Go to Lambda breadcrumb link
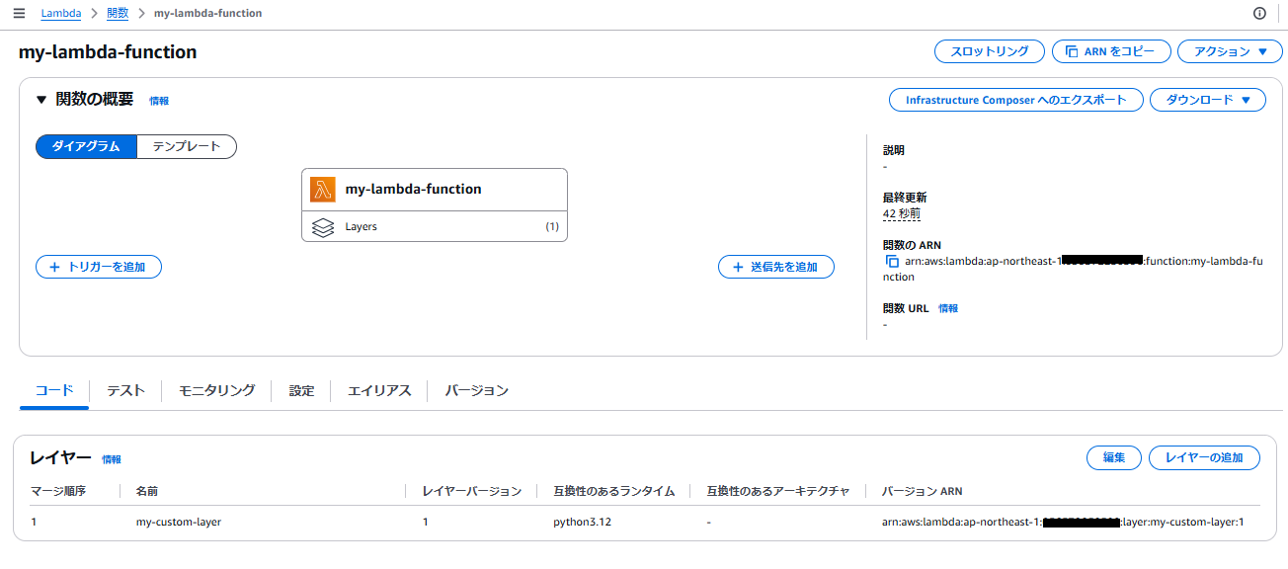Screen dimensions: 1288x569 [x=61, y=14]
